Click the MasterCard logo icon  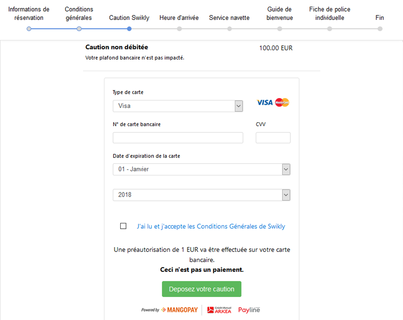[x=282, y=102]
